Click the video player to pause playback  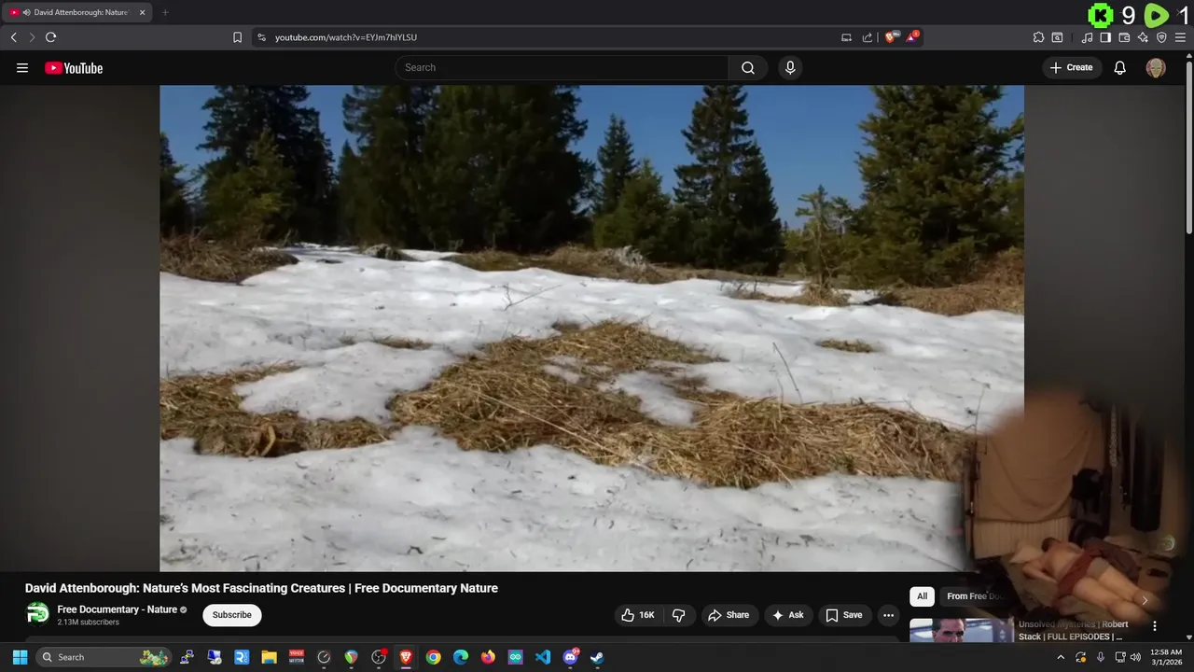[x=591, y=328]
